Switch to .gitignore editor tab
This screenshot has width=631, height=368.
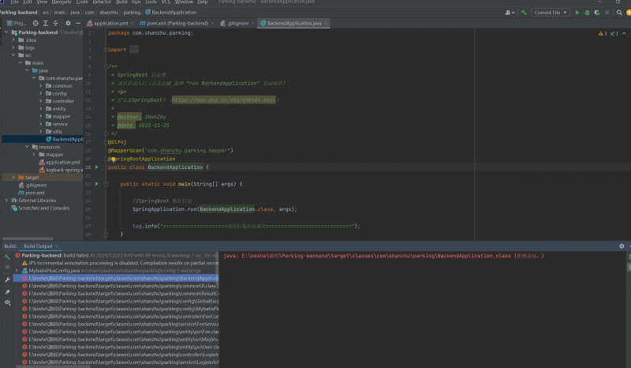point(237,24)
